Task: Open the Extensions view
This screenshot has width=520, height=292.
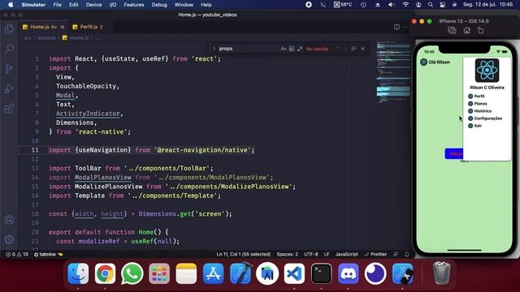Action: (9, 109)
